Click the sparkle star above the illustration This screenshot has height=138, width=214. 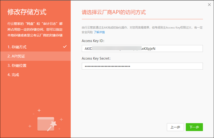click(x=39, y=110)
